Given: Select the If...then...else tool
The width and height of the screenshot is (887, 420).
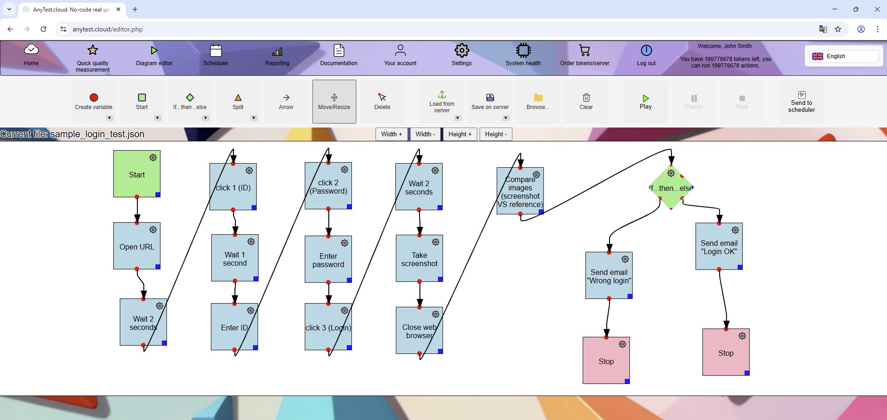Looking at the screenshot, I should pyautogui.click(x=190, y=101).
